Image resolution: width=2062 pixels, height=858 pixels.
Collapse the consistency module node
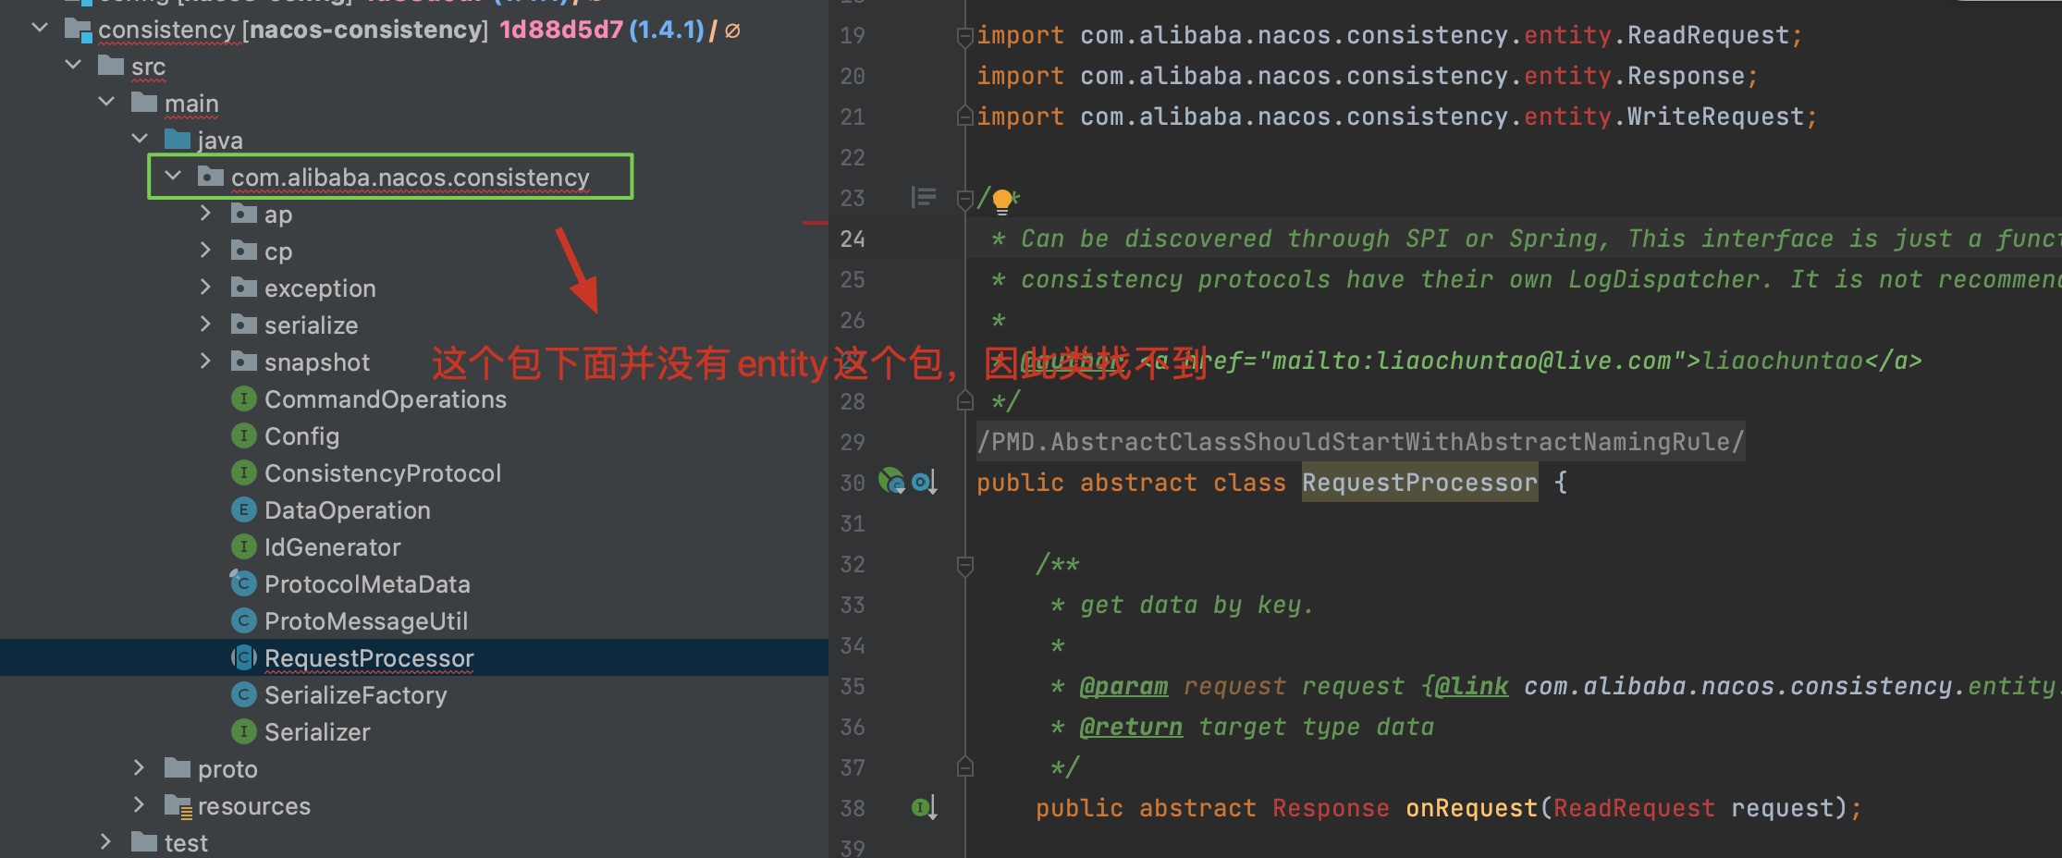(x=40, y=28)
